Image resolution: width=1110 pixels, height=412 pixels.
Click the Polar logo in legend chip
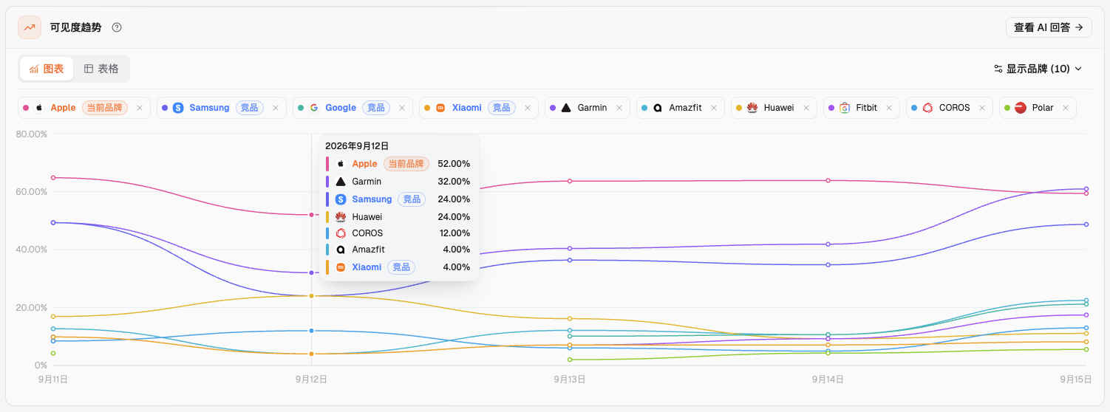pos(1021,108)
